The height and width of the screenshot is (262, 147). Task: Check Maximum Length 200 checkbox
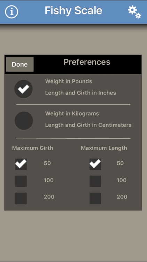(x=95, y=198)
